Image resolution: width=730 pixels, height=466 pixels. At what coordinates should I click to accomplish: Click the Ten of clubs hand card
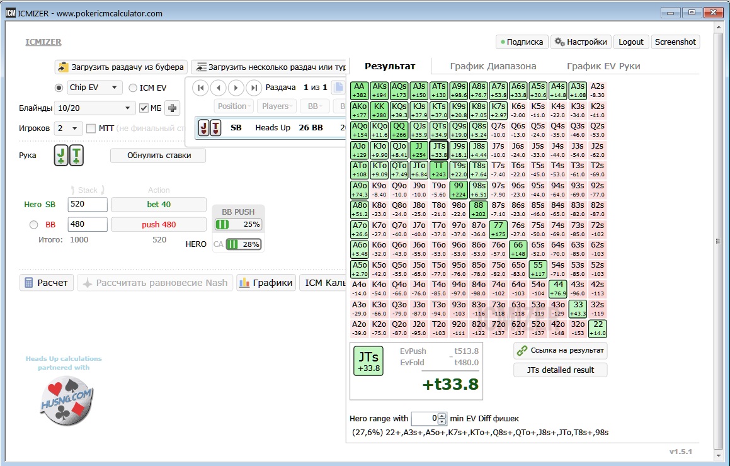(x=77, y=155)
